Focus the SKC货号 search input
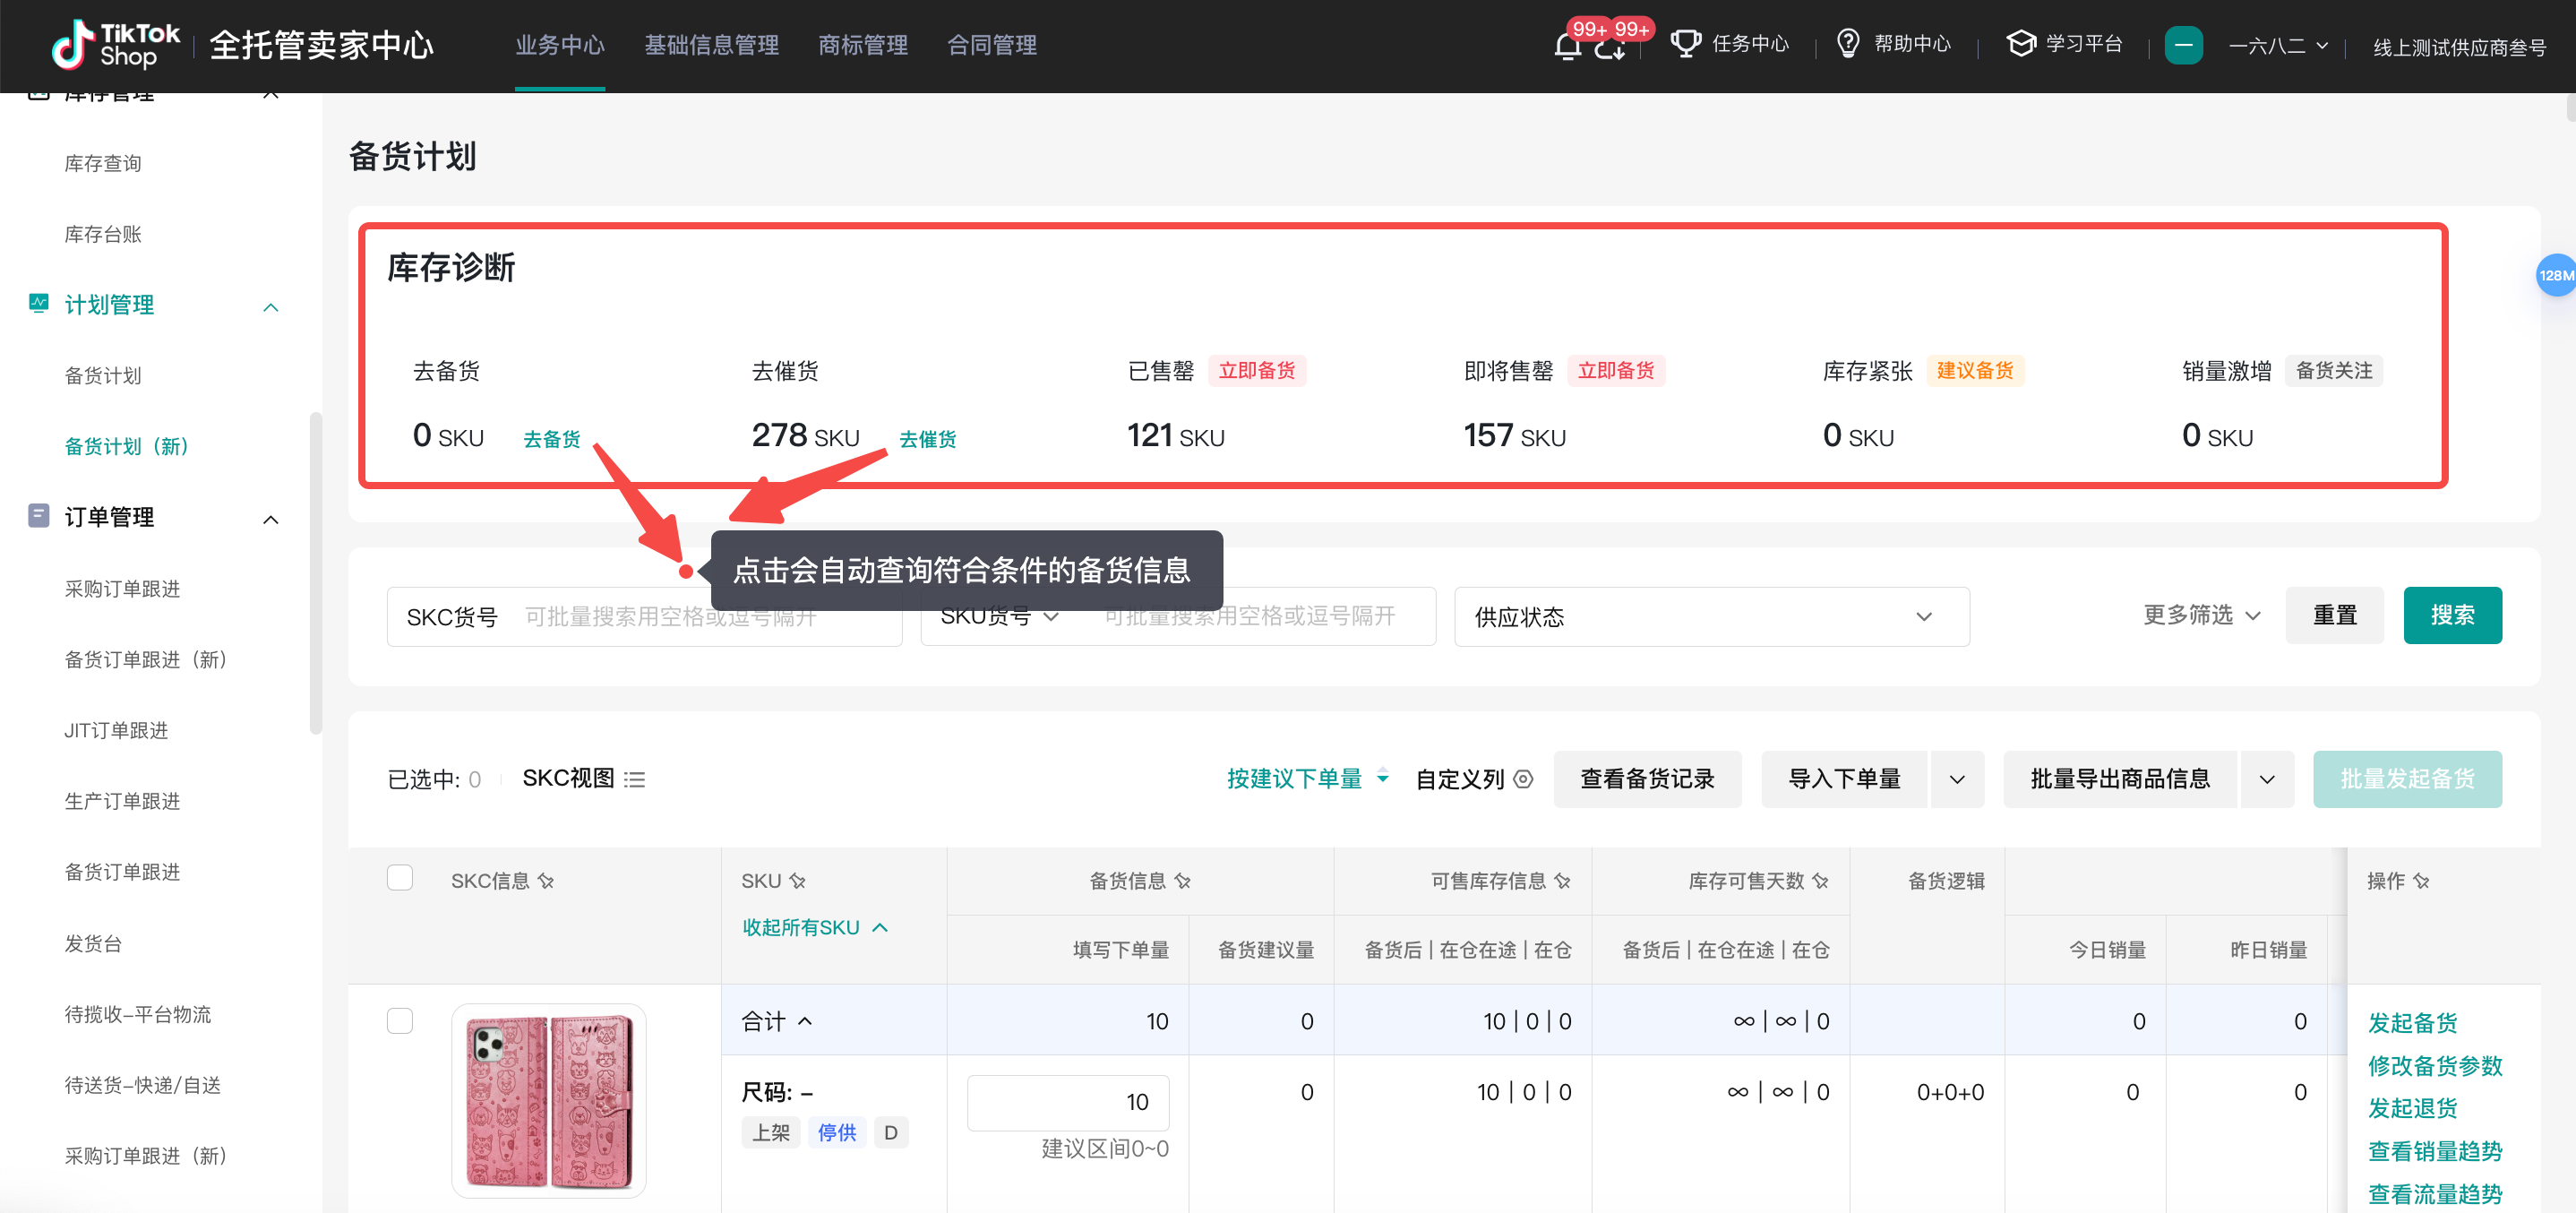 [x=644, y=616]
